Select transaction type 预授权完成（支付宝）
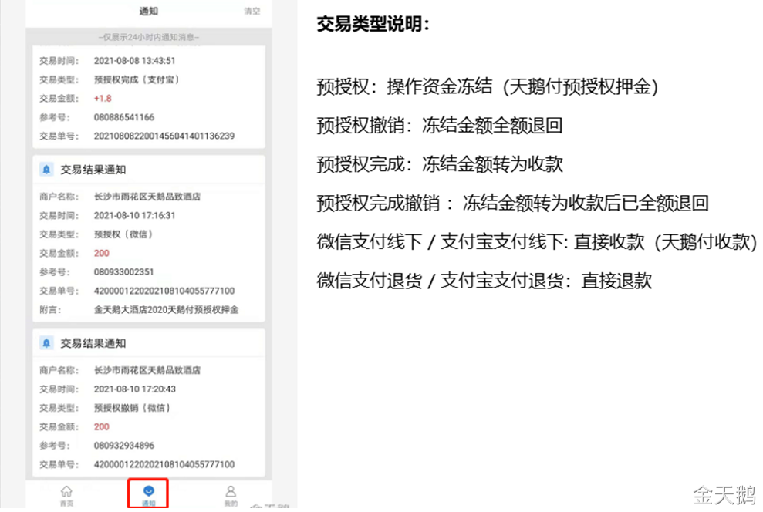This screenshot has height=512, width=763. point(137,79)
